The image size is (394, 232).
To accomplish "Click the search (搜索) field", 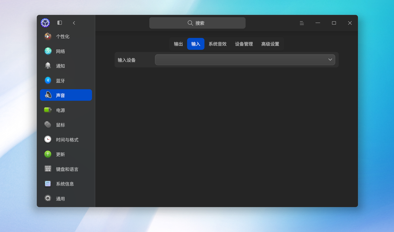I will pyautogui.click(x=197, y=23).
